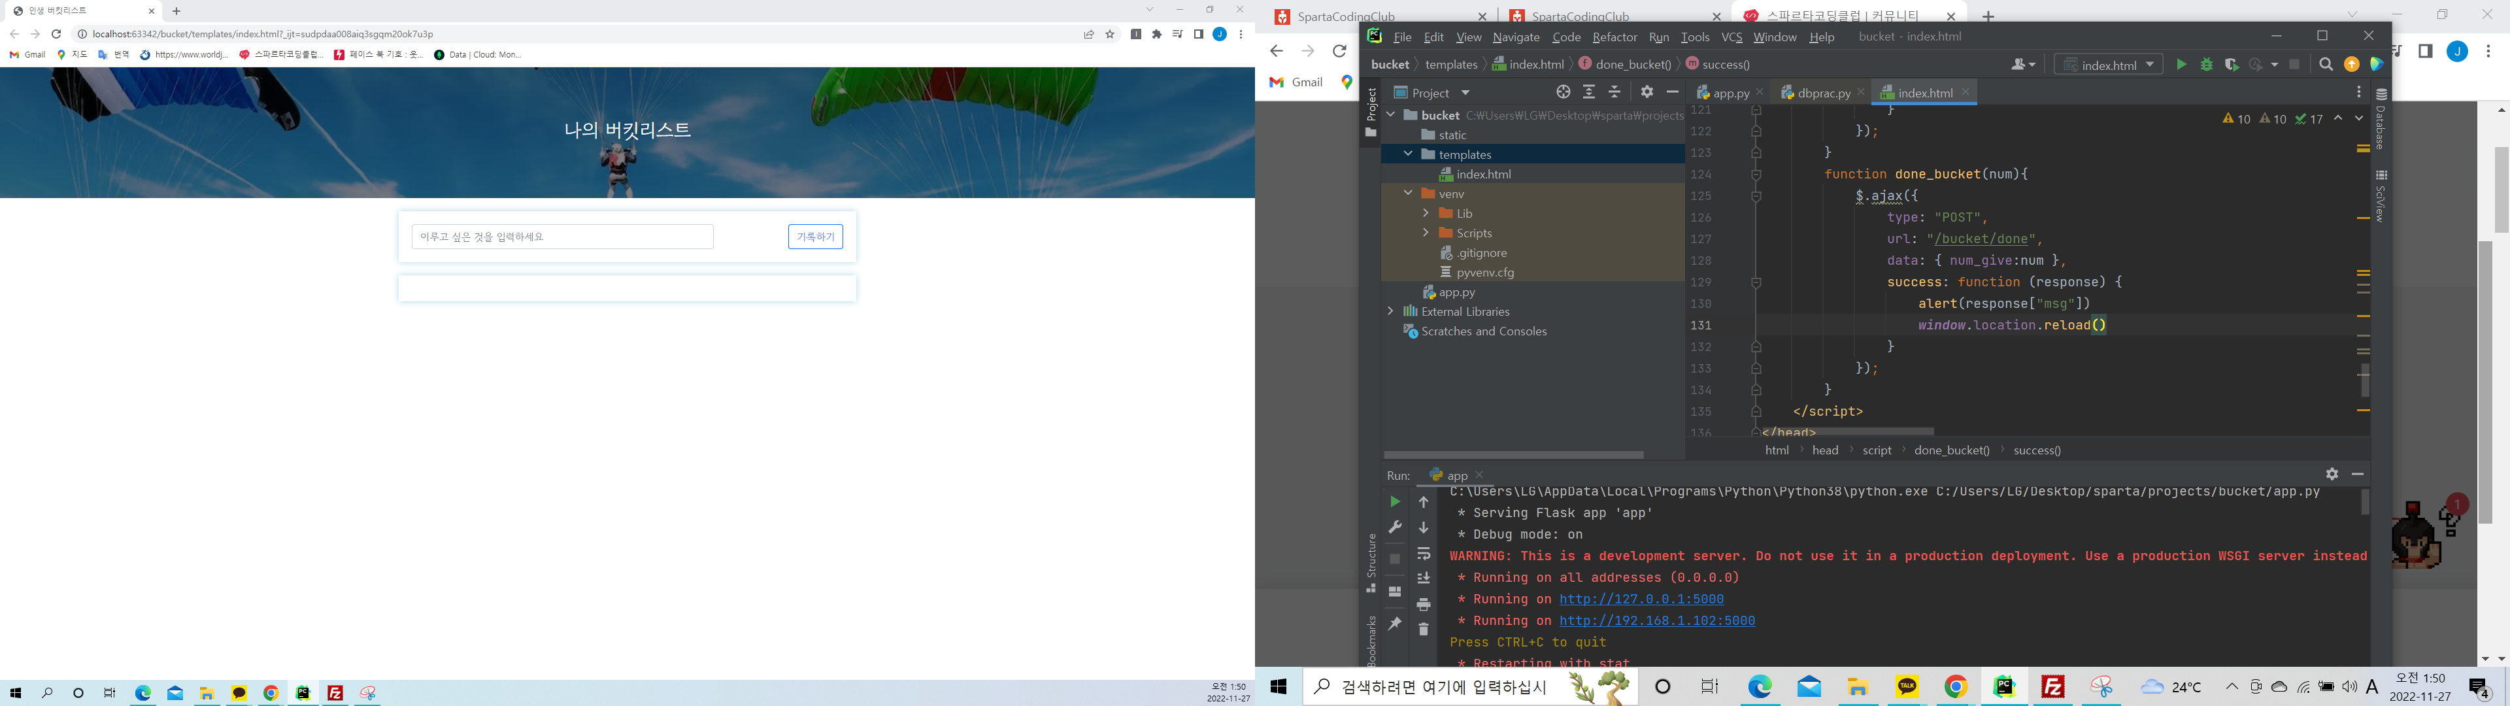Bookmark page with star in left Chrome
Viewport: 2510px width, 706px height.
pyautogui.click(x=1110, y=34)
